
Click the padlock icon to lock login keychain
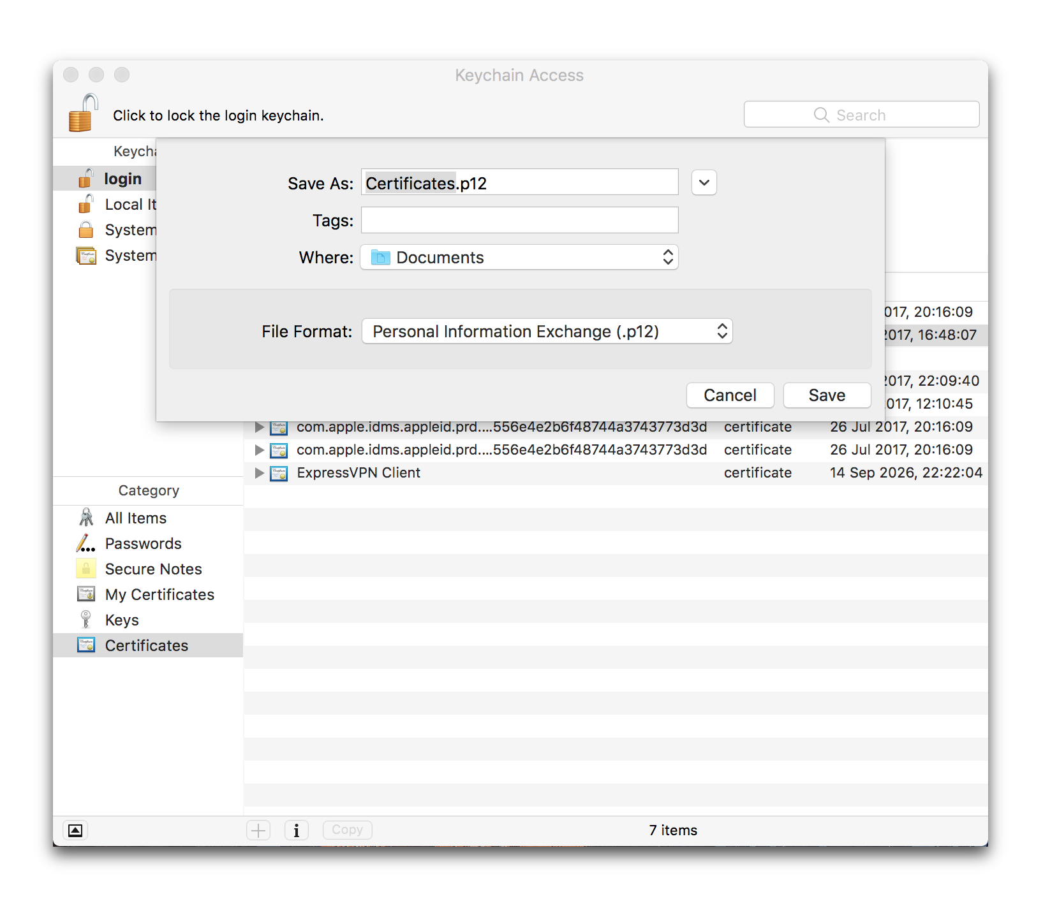click(83, 113)
